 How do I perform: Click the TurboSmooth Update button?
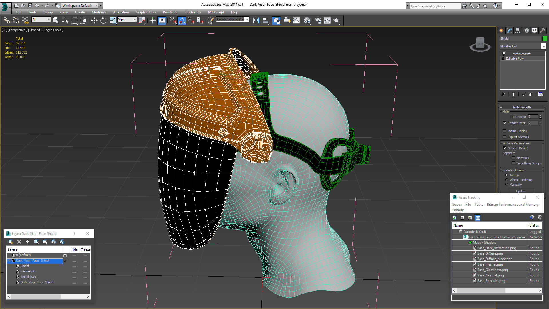pos(521,191)
